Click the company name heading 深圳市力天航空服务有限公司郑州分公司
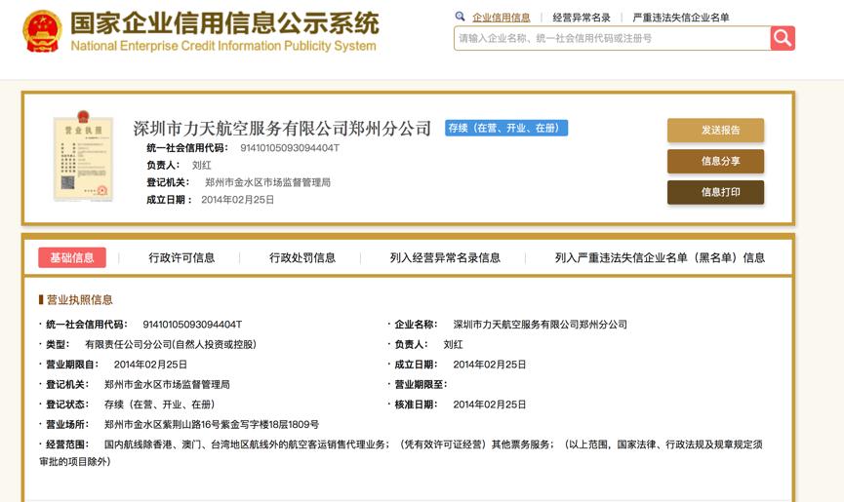 (283, 129)
